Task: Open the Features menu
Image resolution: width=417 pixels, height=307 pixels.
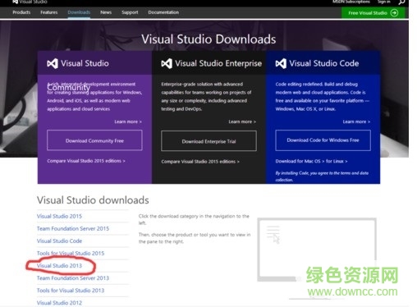Action: point(49,12)
